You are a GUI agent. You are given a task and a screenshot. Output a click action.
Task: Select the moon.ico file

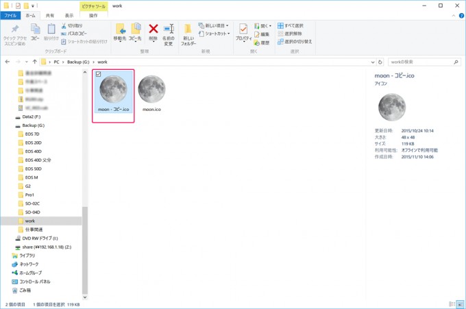(x=151, y=93)
